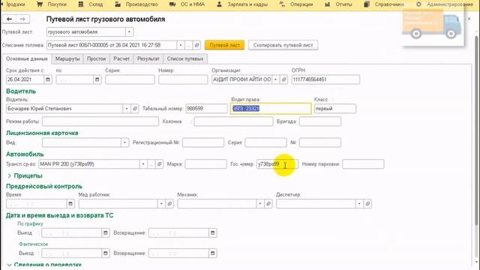The image size is (480, 270).
Task: Open Справочники menu section
Action: pos(384,4)
